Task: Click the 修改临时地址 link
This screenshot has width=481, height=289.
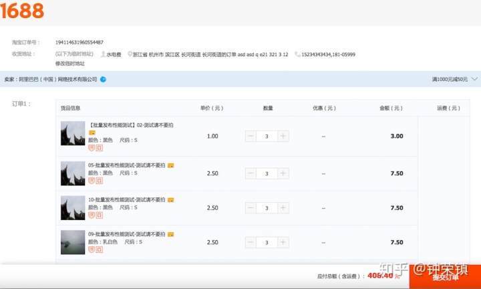Action: (x=70, y=64)
